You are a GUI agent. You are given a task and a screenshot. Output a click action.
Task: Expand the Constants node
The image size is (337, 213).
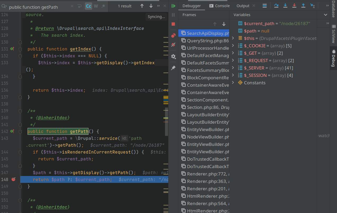[x=233, y=83]
